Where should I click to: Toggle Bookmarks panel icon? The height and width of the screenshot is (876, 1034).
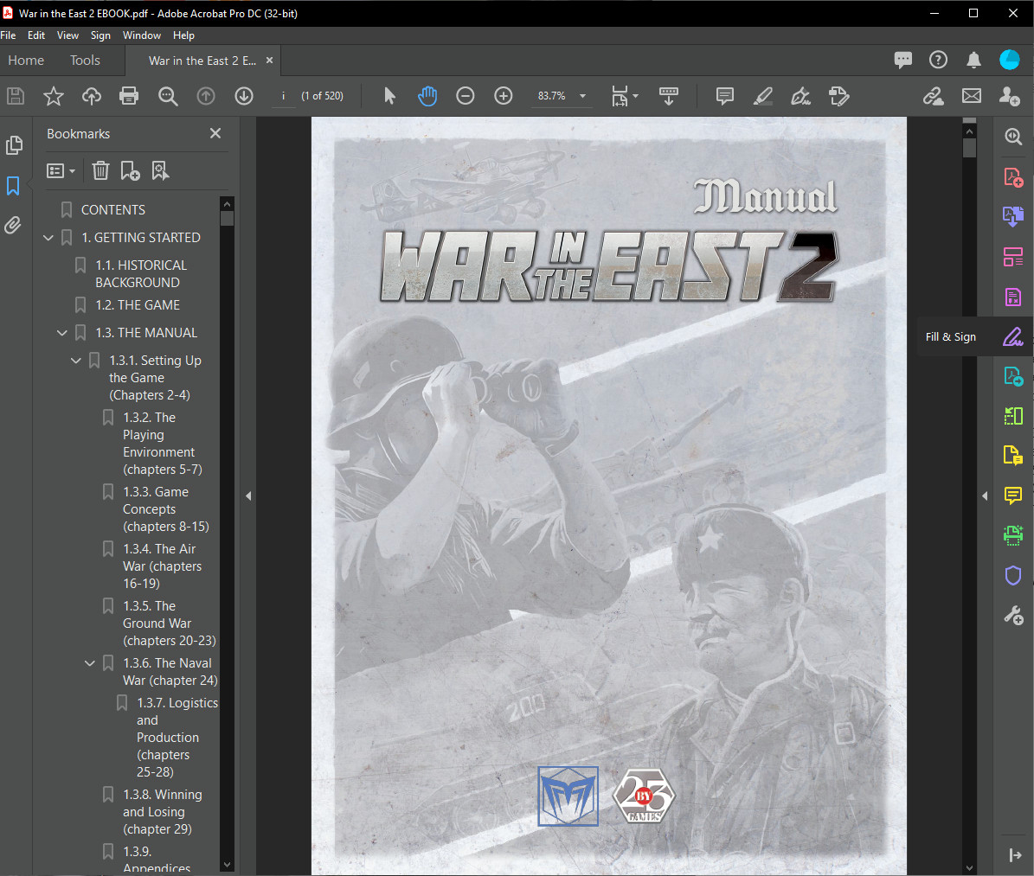[13, 186]
